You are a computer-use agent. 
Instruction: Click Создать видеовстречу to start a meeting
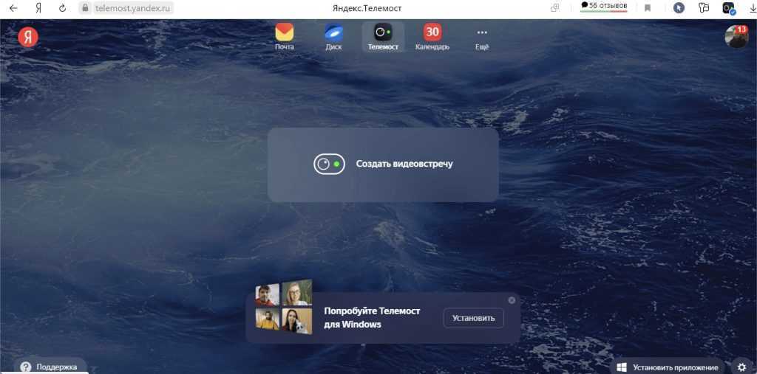pyautogui.click(x=383, y=164)
